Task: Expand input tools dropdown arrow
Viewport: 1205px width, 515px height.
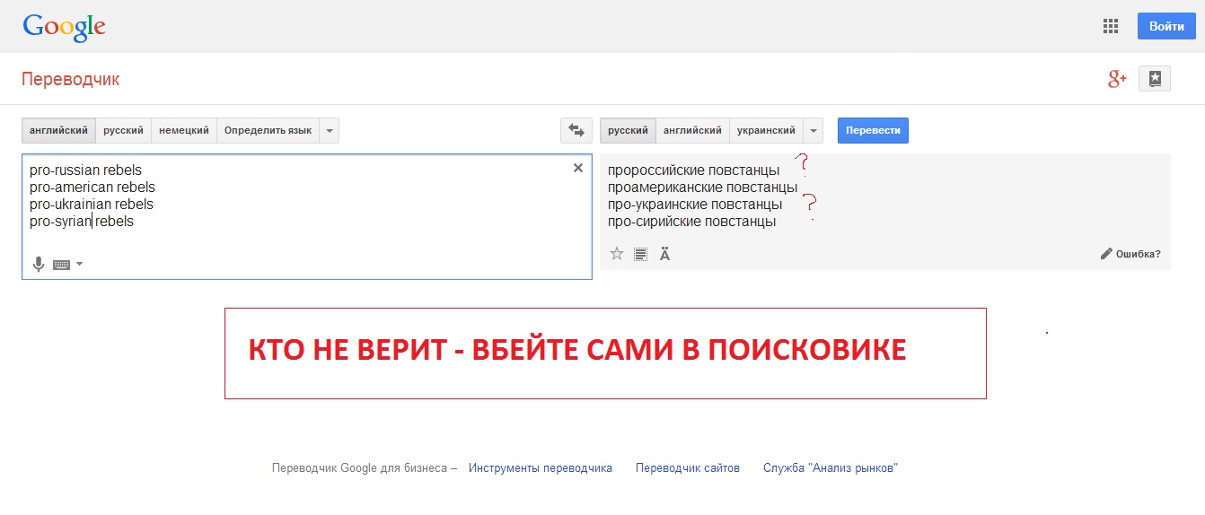Action: click(x=79, y=264)
